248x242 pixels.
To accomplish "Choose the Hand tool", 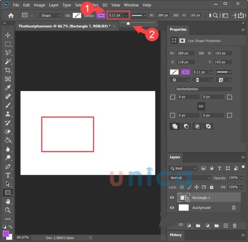I will pyautogui.click(x=7, y=201).
